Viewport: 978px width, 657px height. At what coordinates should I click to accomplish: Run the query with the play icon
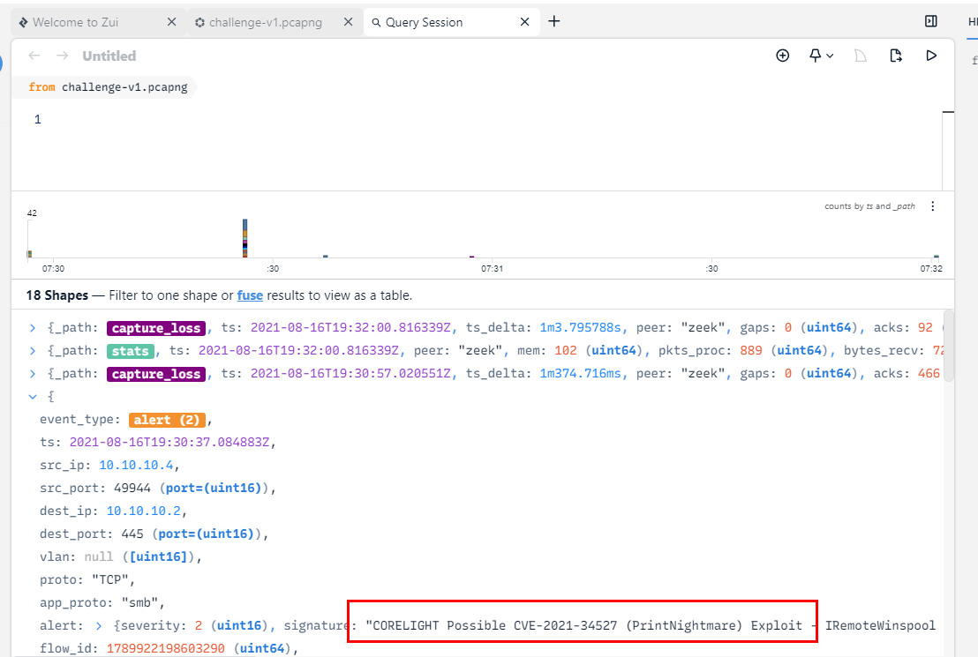coord(931,56)
